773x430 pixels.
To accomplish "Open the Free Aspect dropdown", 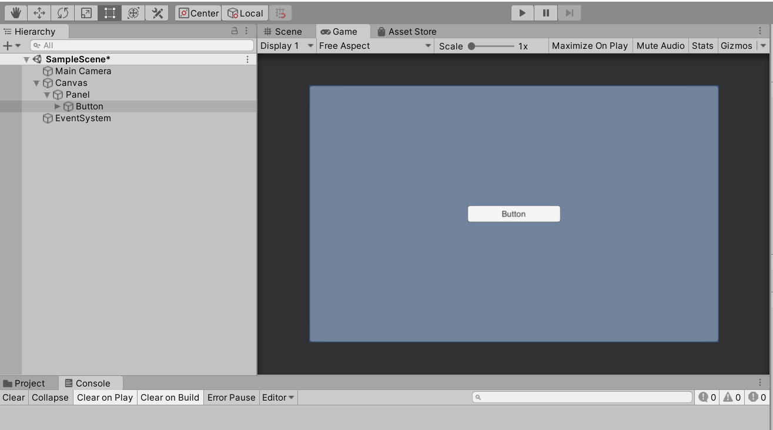I will tap(374, 45).
